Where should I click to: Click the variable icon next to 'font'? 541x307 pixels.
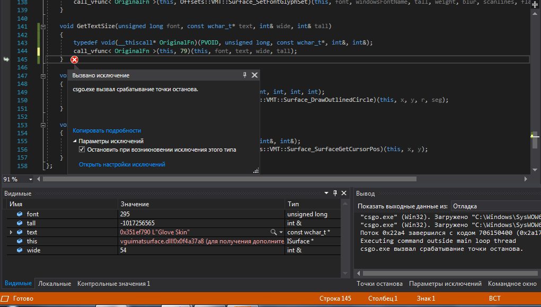[20, 214]
